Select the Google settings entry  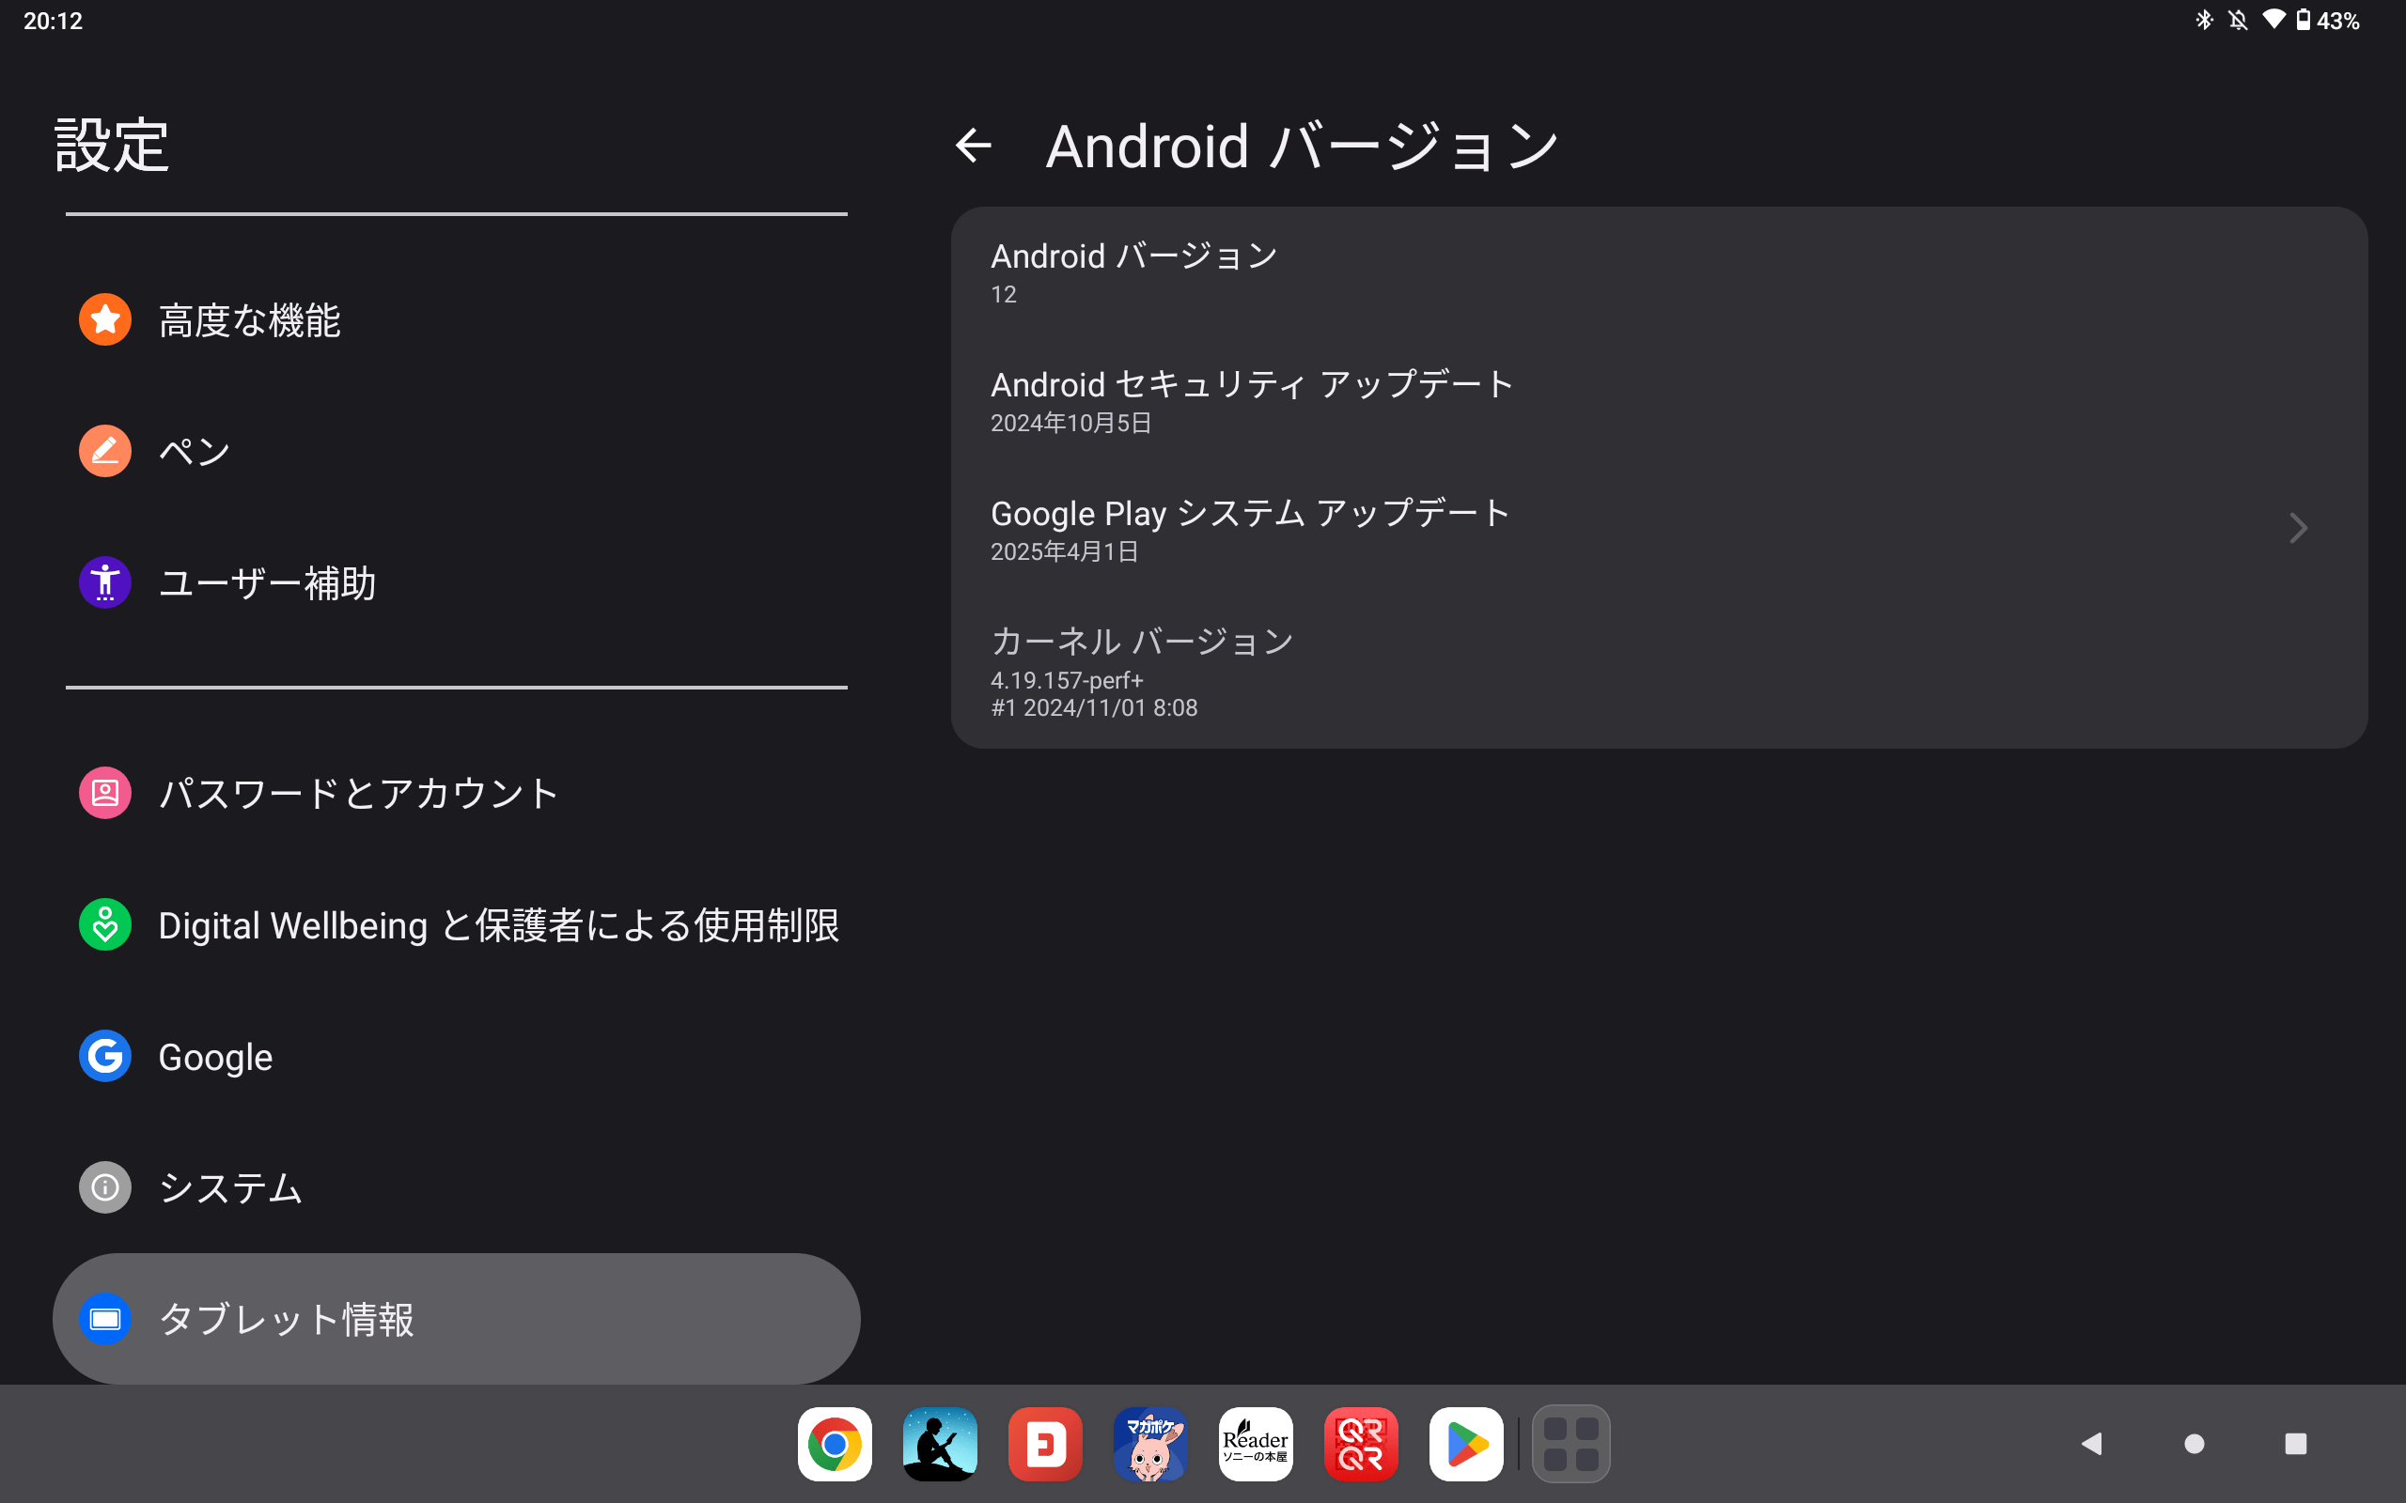click(x=214, y=1057)
